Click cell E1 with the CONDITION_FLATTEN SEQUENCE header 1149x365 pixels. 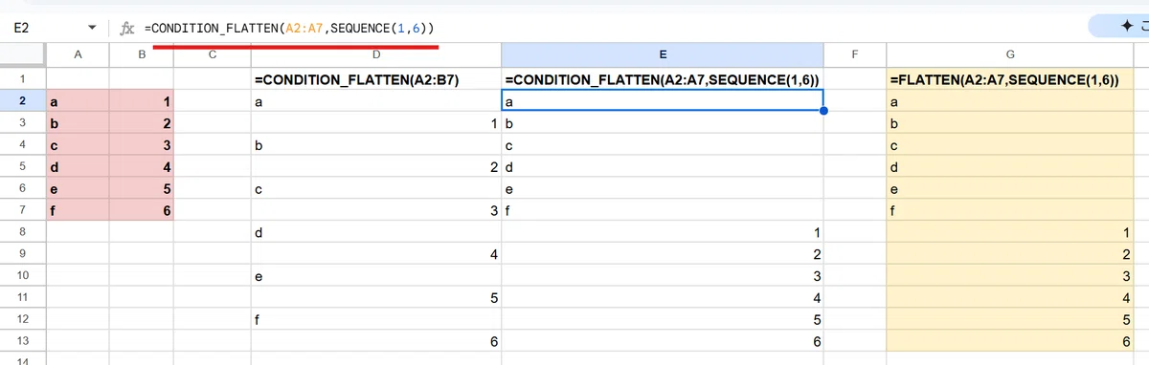[x=662, y=79]
